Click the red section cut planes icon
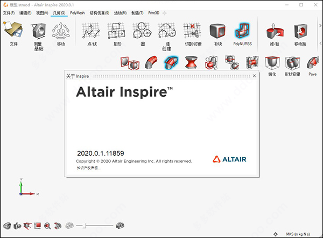The image size is (323, 238). 27,226
